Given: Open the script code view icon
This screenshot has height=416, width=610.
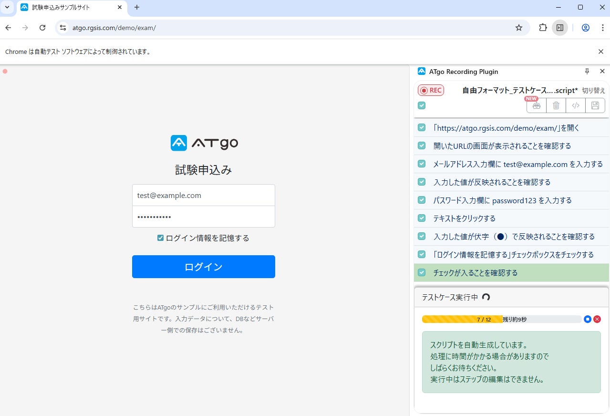Looking at the screenshot, I should coord(576,105).
